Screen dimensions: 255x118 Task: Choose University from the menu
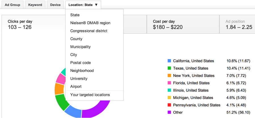(79, 79)
